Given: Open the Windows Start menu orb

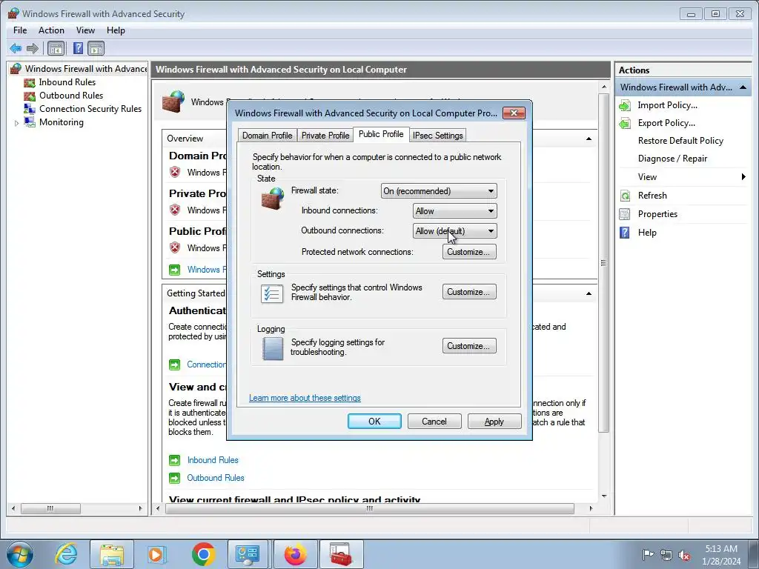Looking at the screenshot, I should (x=20, y=554).
